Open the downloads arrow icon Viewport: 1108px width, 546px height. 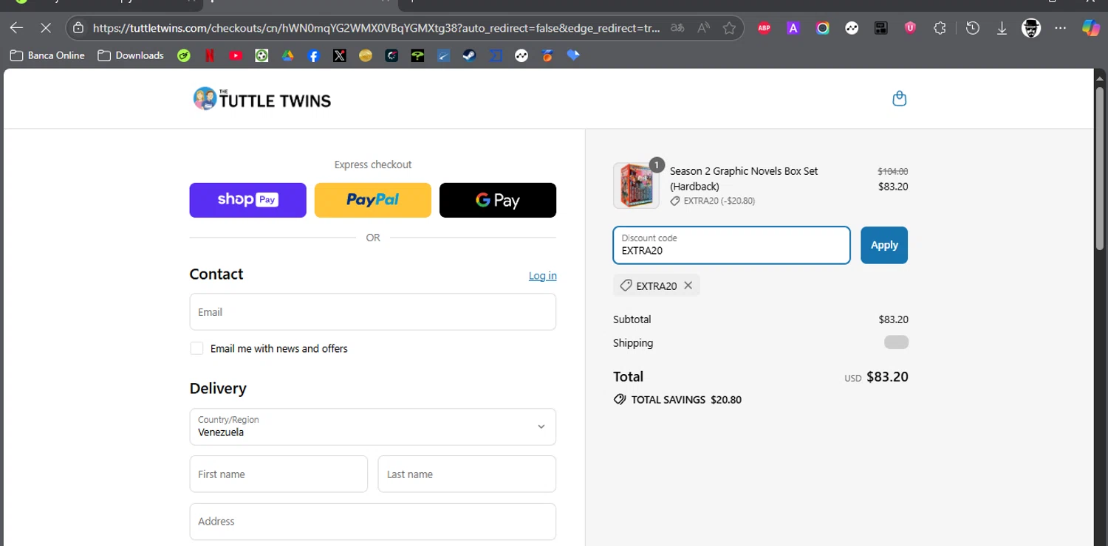(1002, 28)
